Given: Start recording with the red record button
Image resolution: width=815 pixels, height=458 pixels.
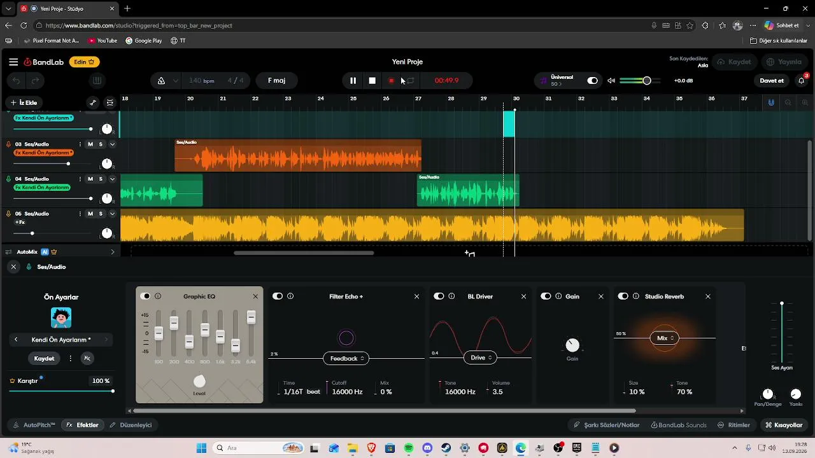Looking at the screenshot, I should click(x=392, y=81).
